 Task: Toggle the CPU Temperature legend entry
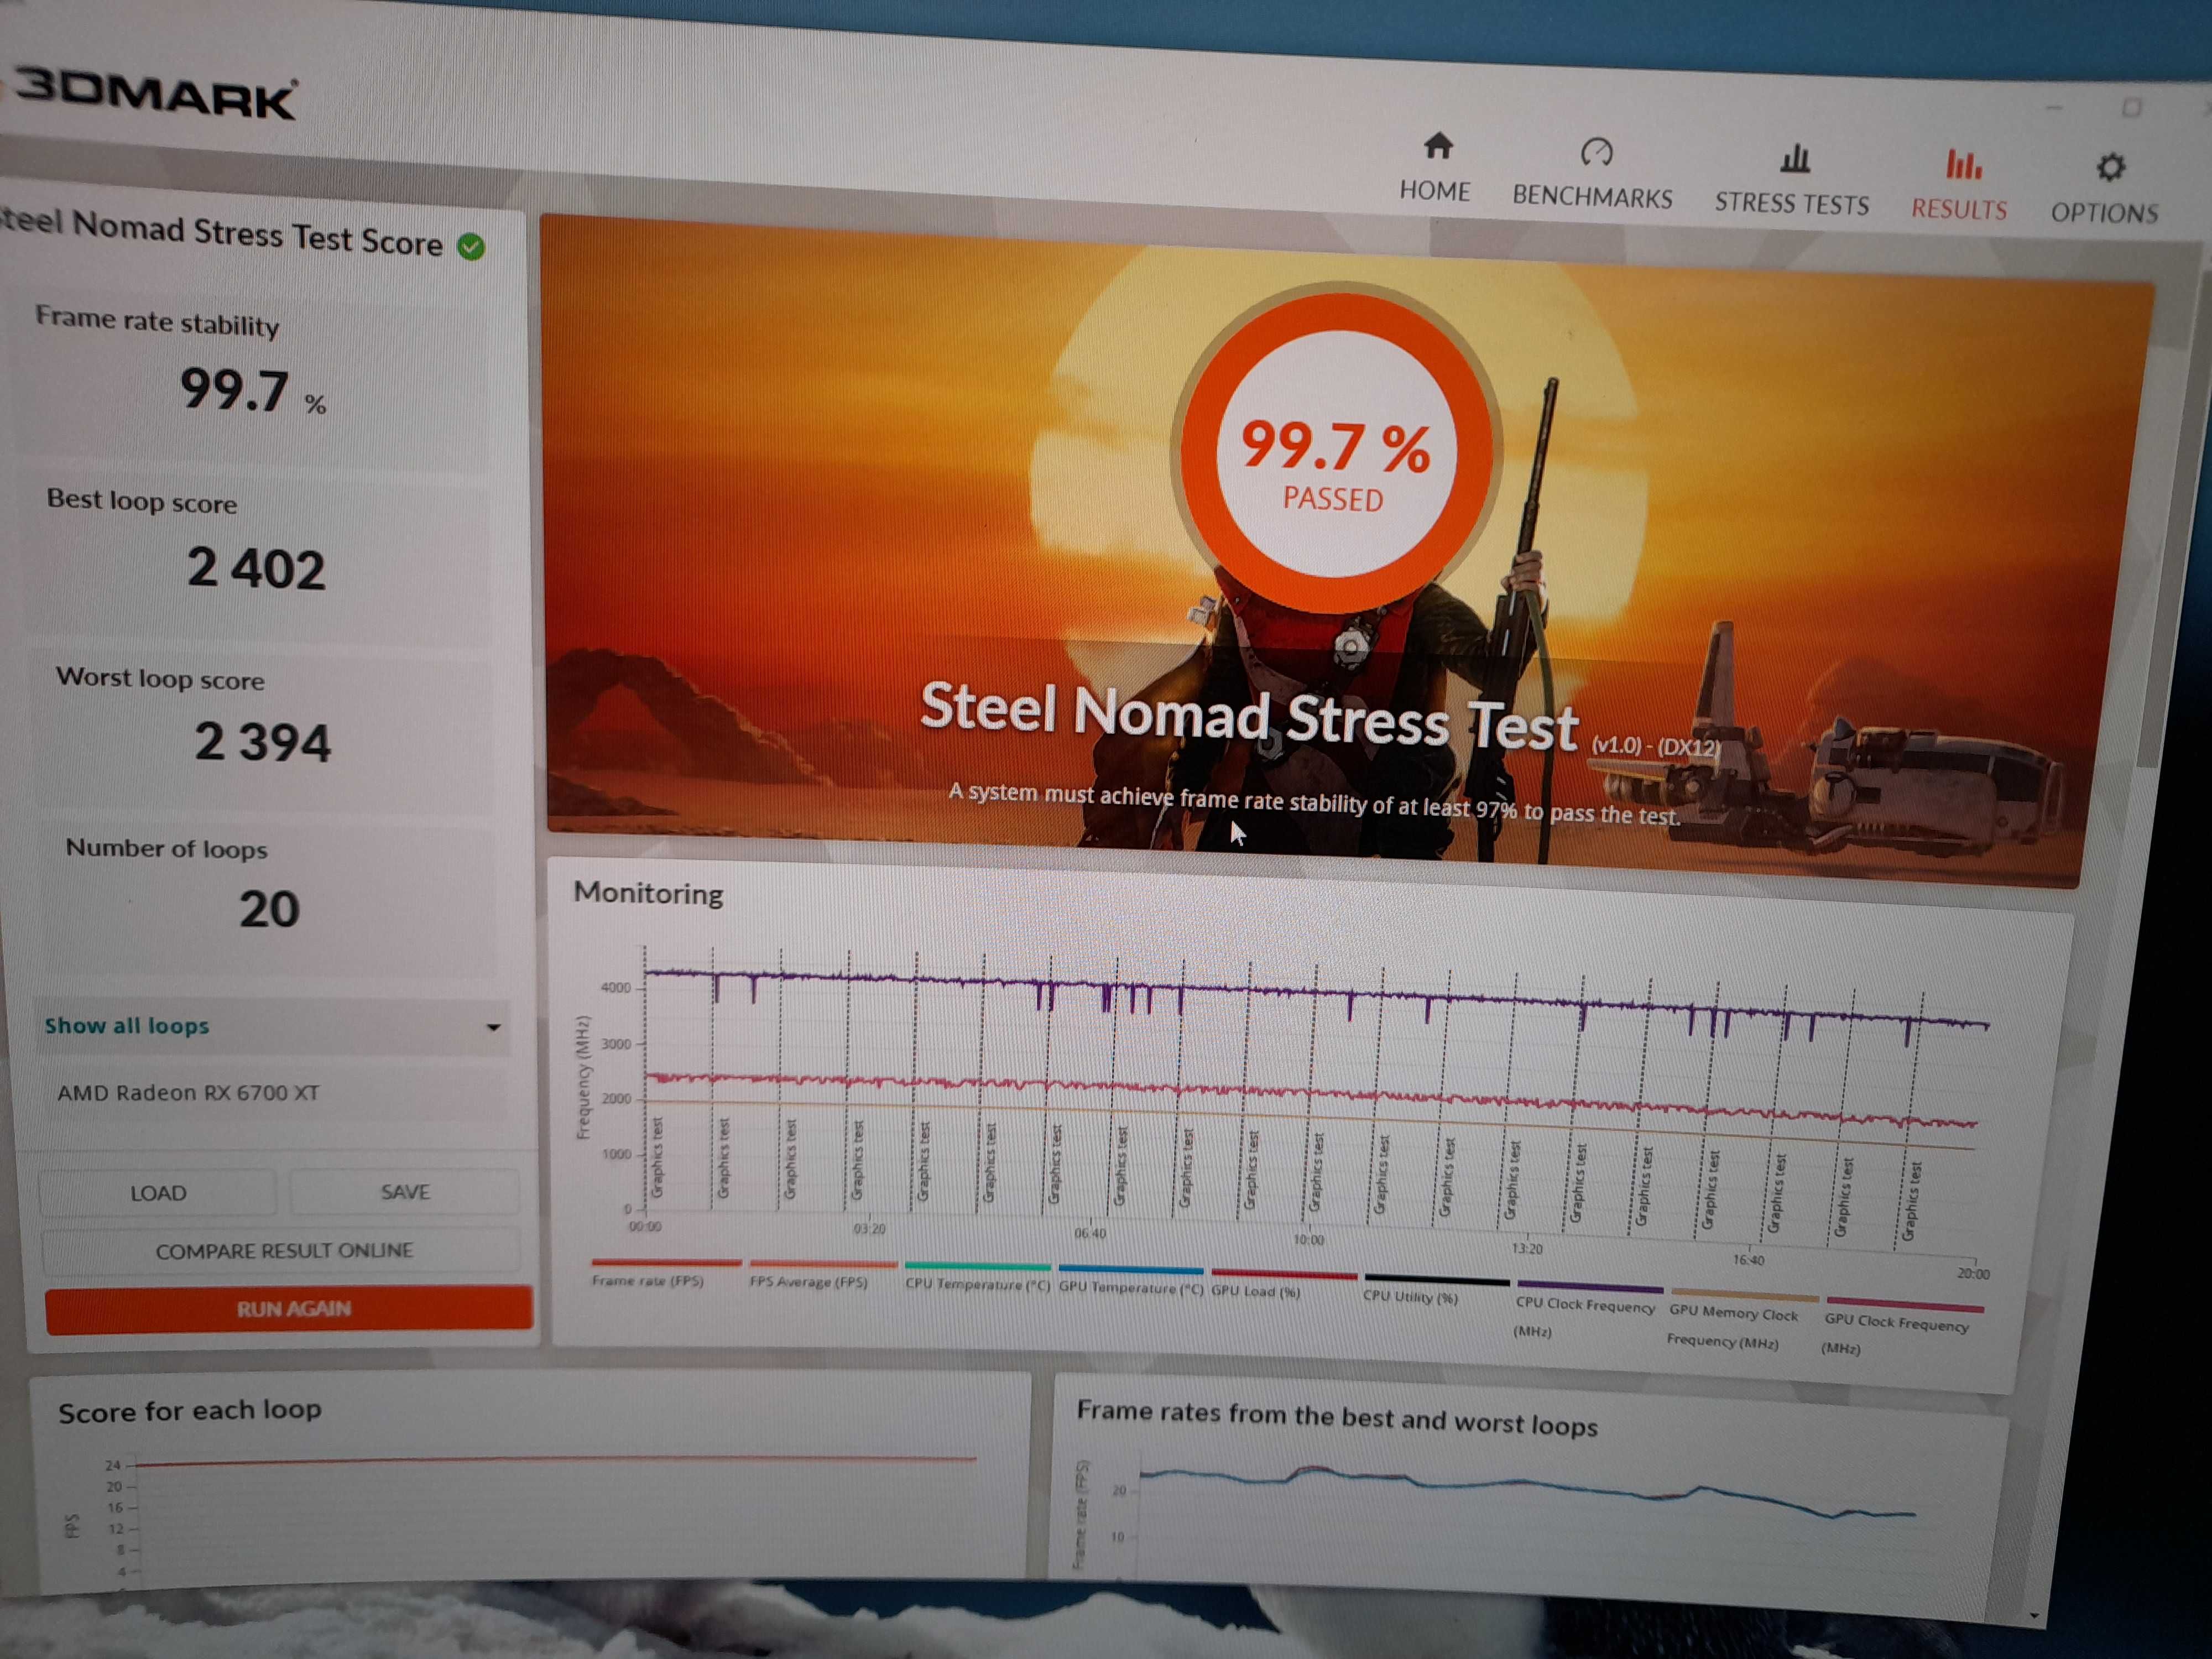(977, 1278)
